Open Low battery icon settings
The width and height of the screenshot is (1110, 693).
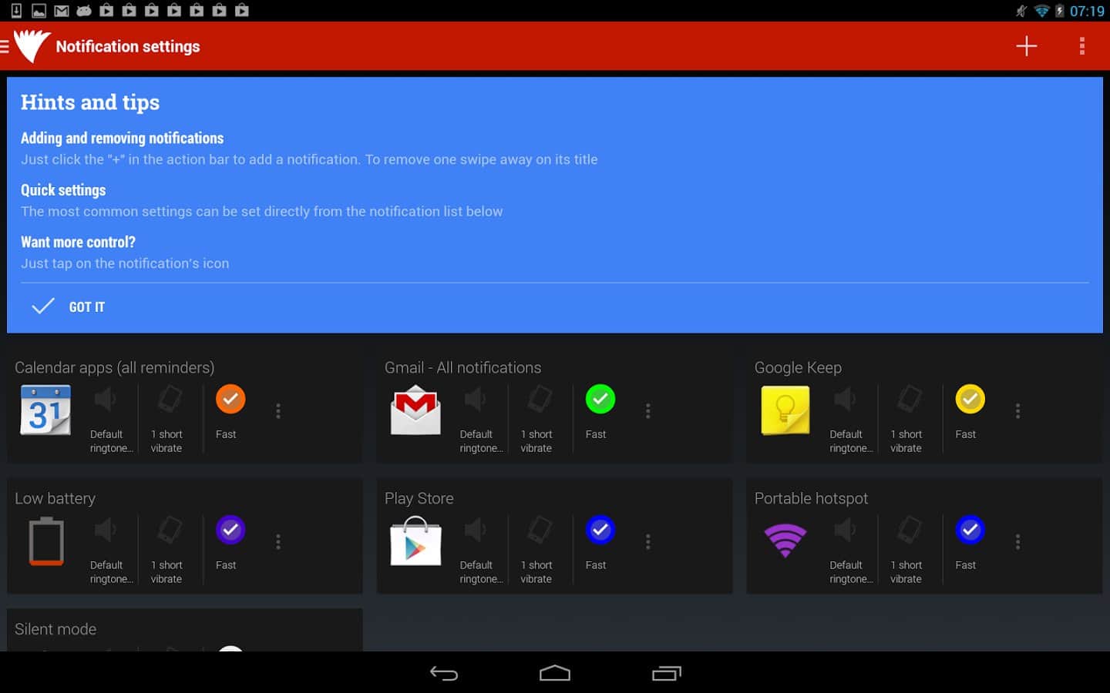[x=45, y=541]
